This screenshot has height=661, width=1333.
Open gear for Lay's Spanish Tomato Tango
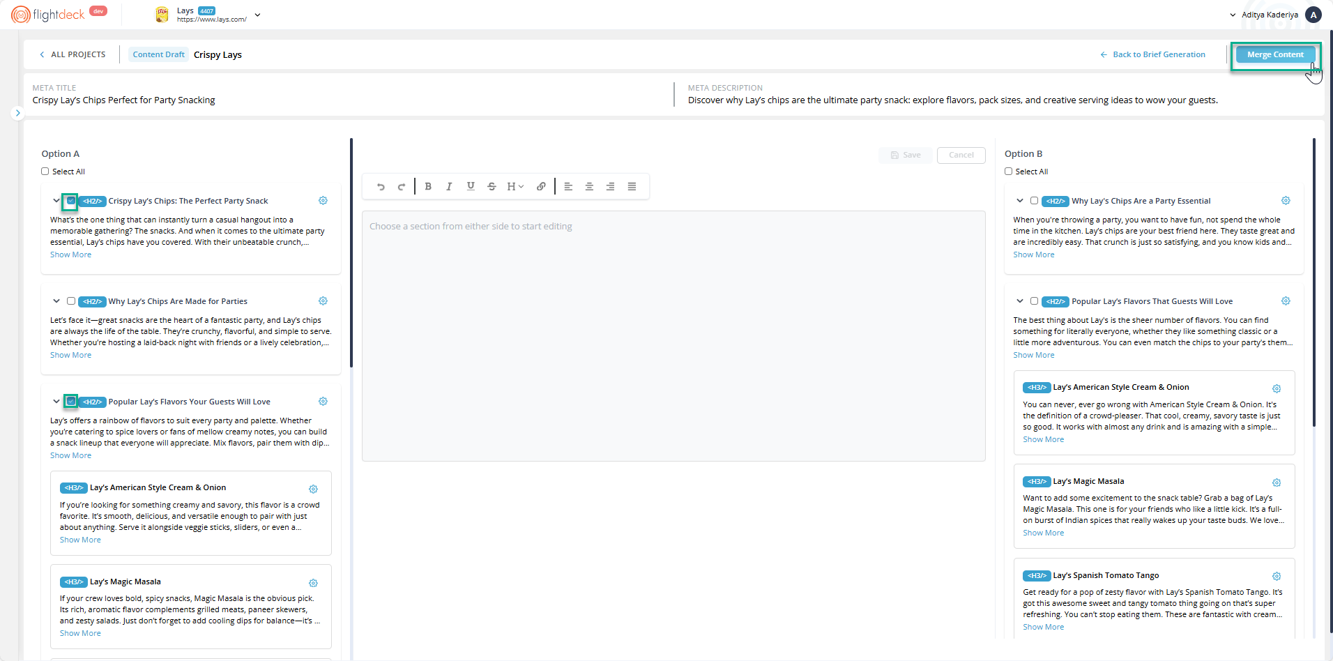1277,577
